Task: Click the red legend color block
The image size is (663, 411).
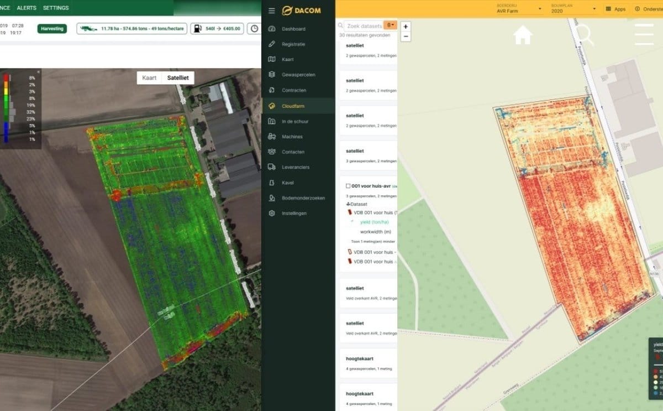Action: click(x=6, y=78)
